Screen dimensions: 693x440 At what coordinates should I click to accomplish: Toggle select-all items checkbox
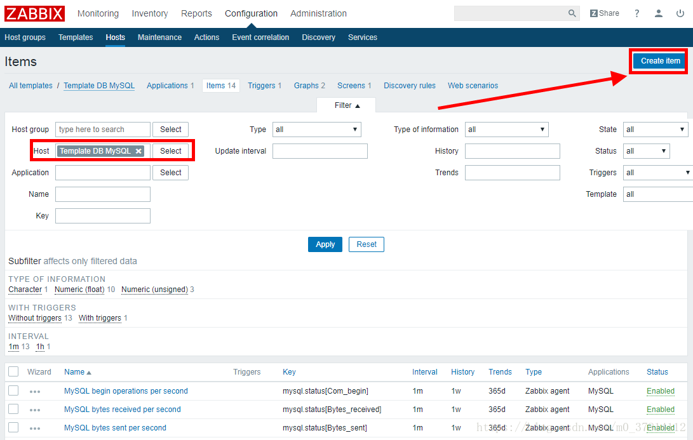click(x=14, y=371)
